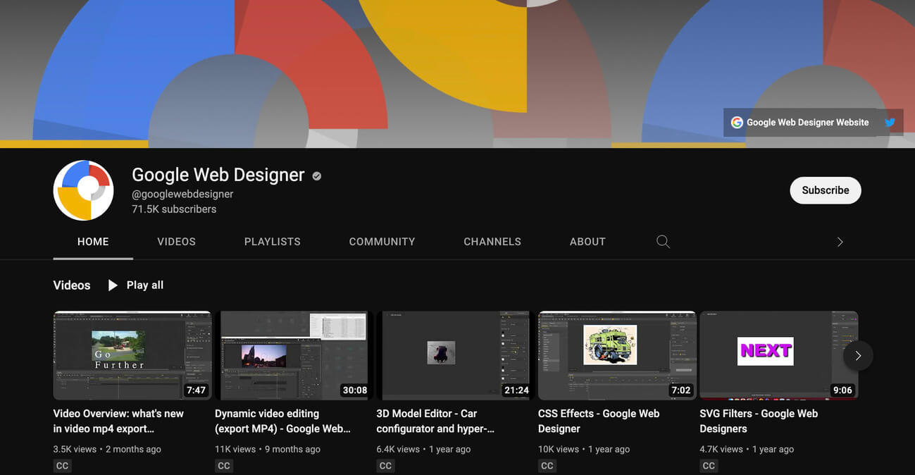Screen dimensions: 915x475
Task: Click the verified checkmark badge beside channel name
Action: [x=317, y=176]
